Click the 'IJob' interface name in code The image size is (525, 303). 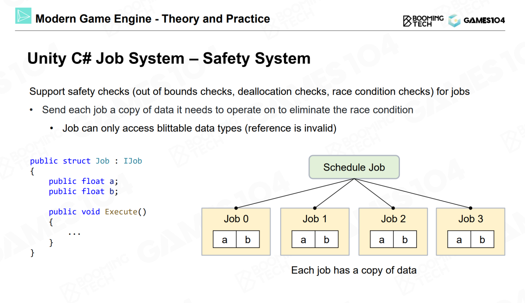click(132, 161)
